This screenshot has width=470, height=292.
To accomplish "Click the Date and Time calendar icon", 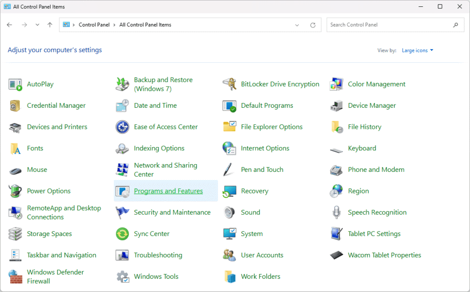I will point(122,106).
